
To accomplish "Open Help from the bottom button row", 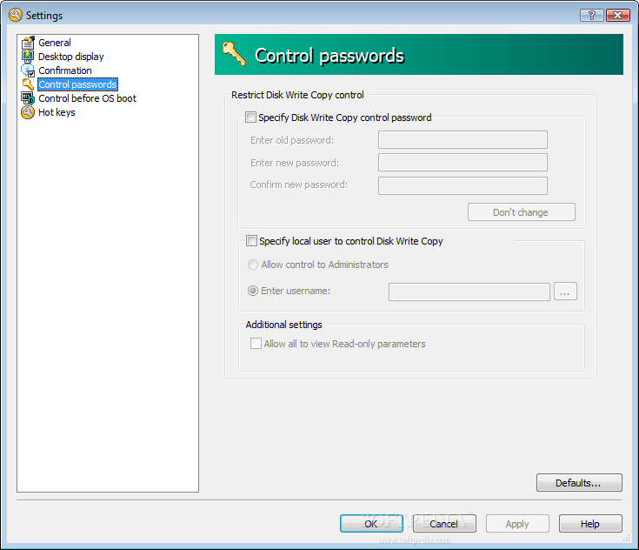I will pos(590,524).
